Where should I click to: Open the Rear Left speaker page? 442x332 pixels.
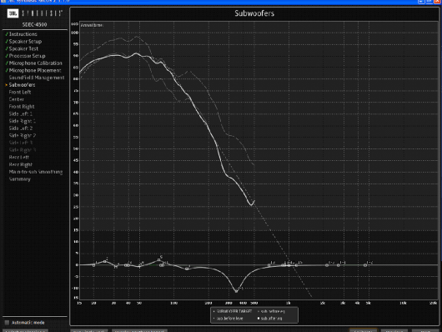(x=18, y=157)
